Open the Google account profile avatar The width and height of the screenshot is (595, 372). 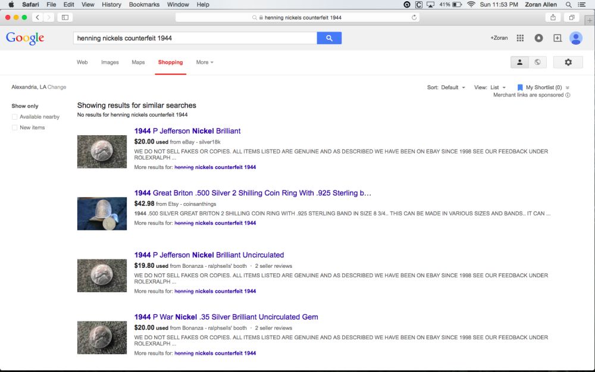click(575, 38)
